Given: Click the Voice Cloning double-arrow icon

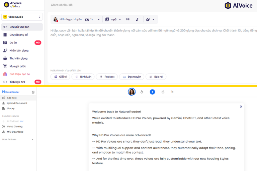Looking at the screenshot, I should coord(3,127).
